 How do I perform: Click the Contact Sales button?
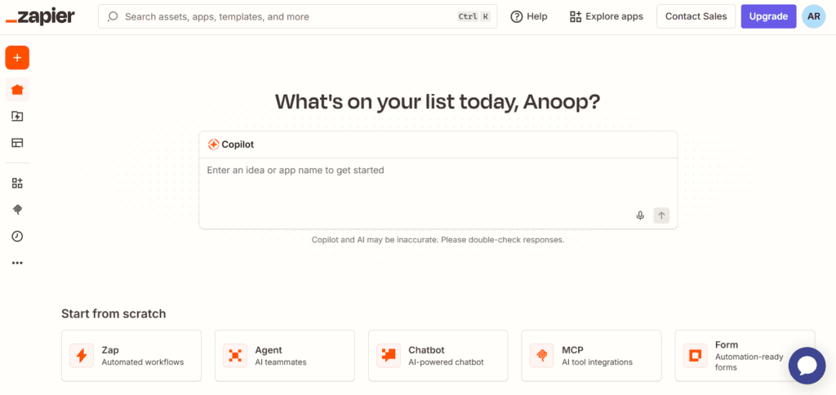pyautogui.click(x=696, y=16)
